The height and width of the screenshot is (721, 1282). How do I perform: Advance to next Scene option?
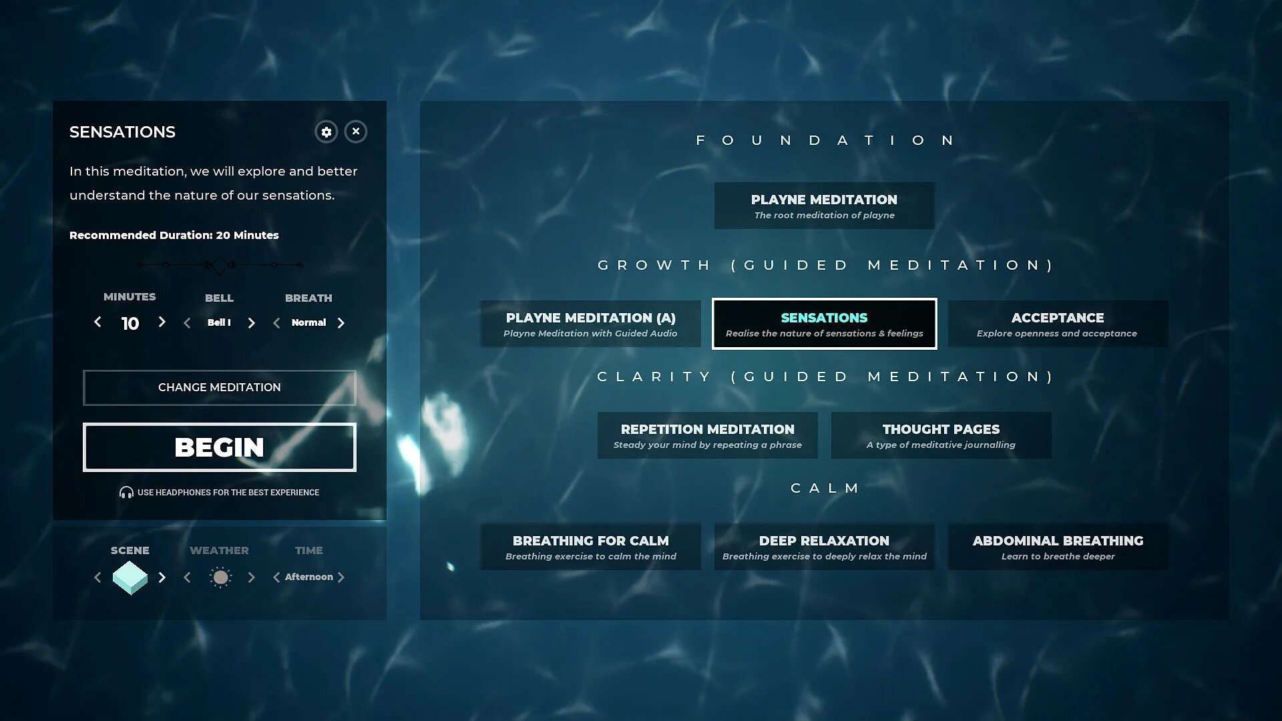click(x=162, y=577)
